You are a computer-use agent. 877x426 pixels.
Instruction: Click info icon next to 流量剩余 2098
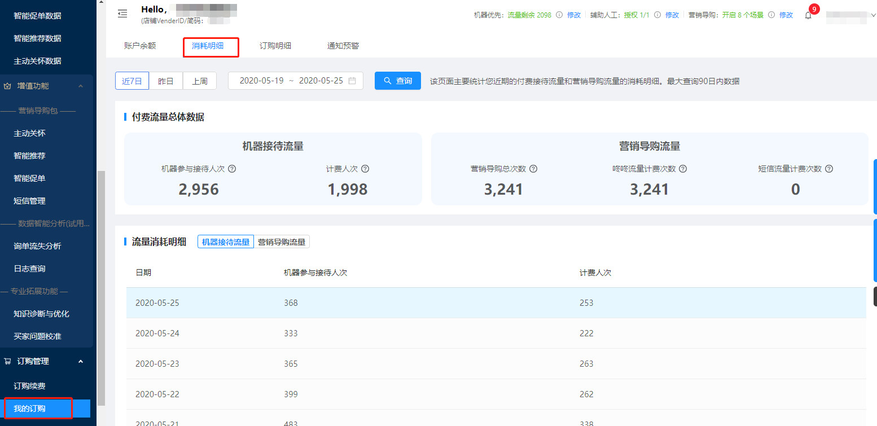pos(559,15)
